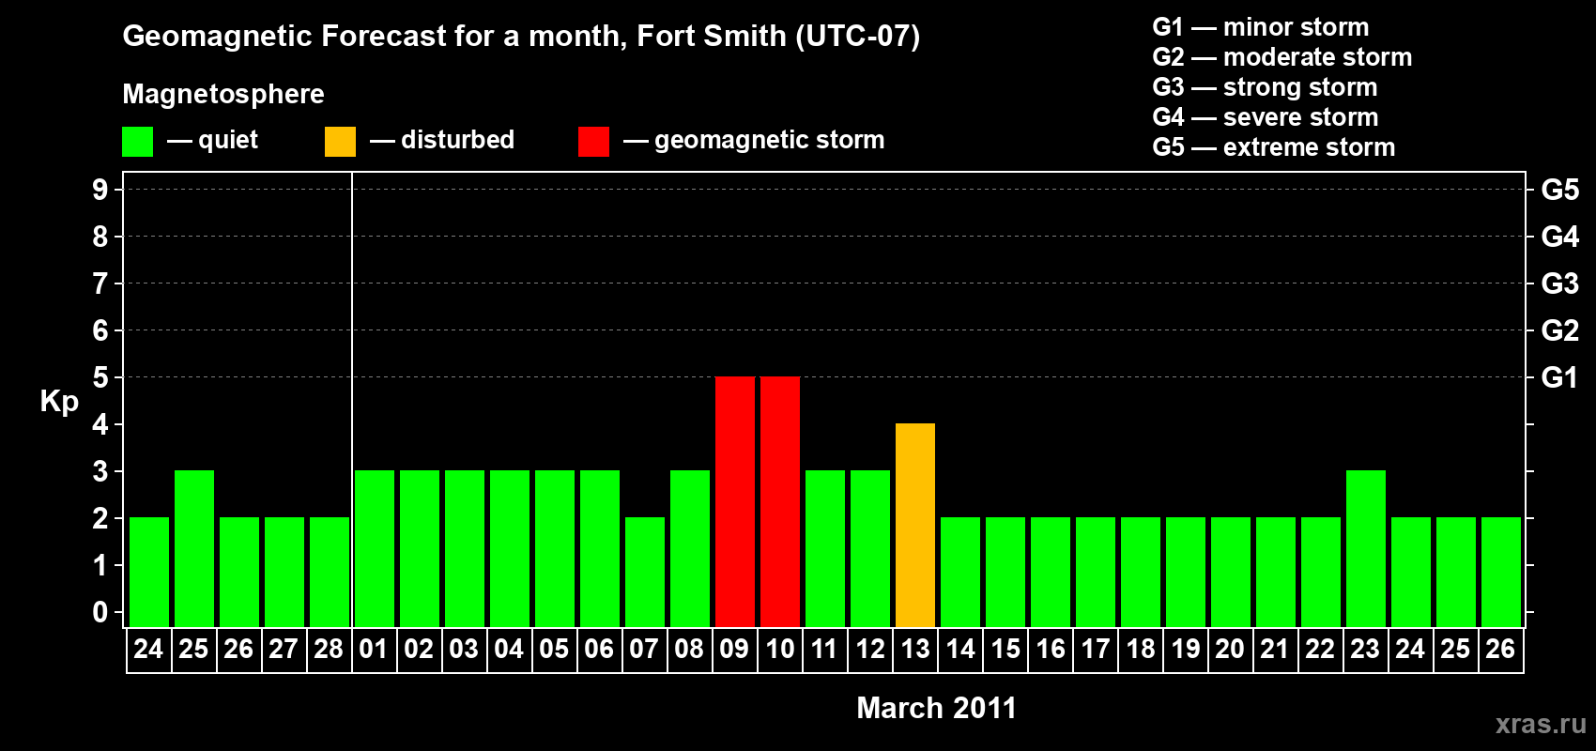Image resolution: width=1596 pixels, height=751 pixels.
Task: Click the 'G4 — severe storm' legend text
Action: [1266, 117]
